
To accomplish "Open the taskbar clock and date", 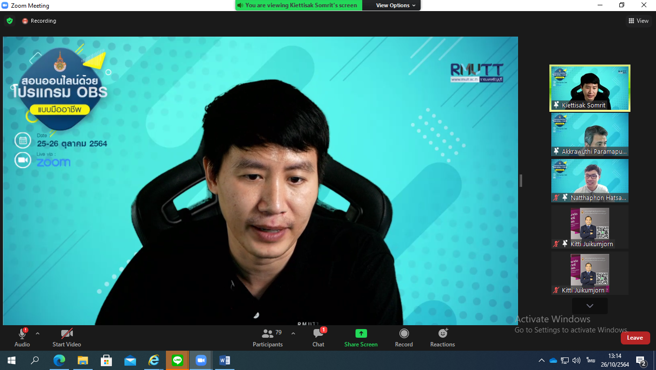I will [x=615, y=360].
